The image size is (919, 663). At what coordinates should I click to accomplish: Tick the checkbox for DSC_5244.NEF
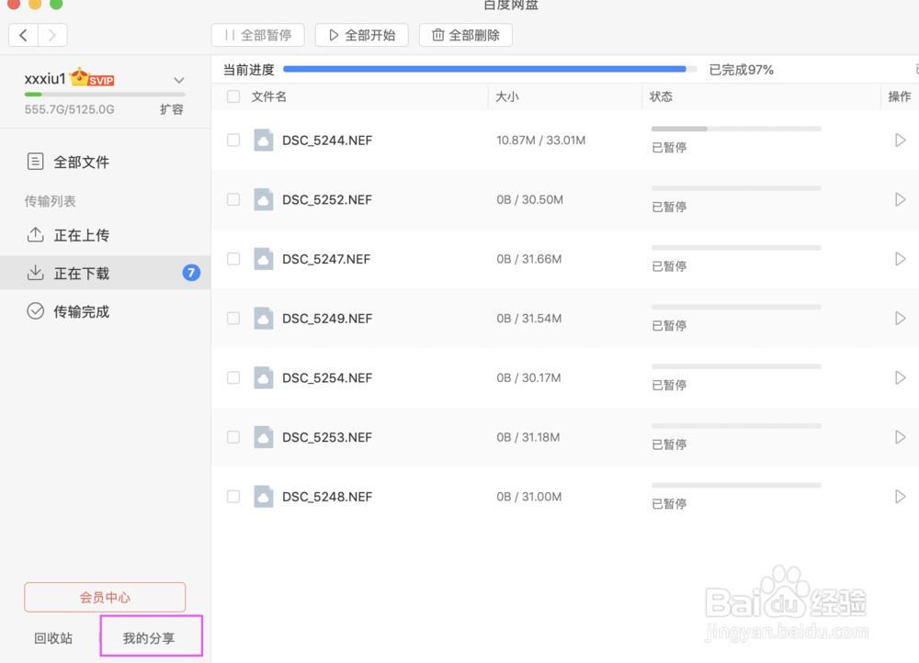[233, 140]
